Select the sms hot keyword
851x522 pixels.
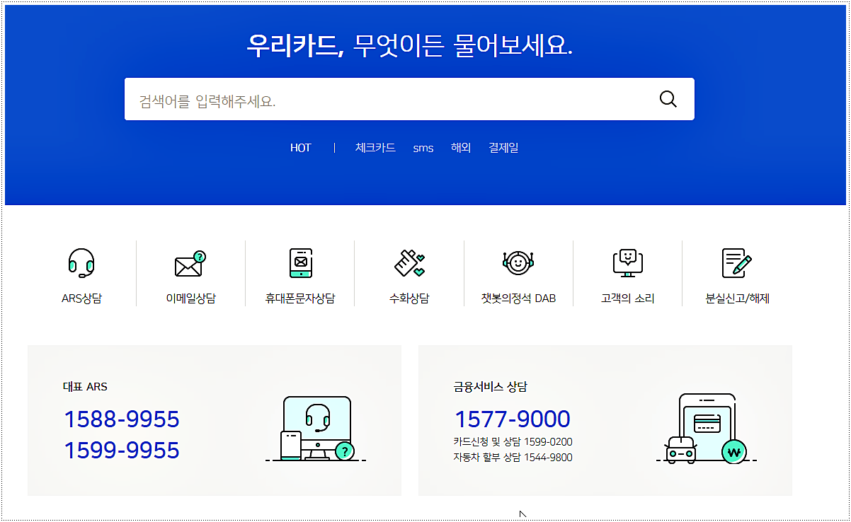(423, 149)
